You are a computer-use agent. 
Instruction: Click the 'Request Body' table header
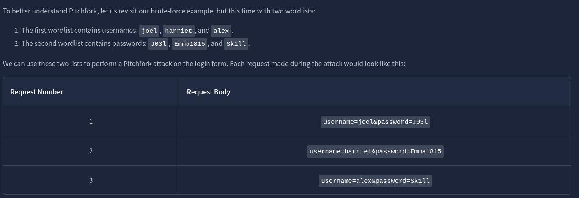pos(209,92)
